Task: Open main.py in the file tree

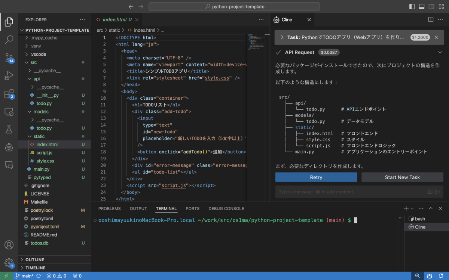Action: (54, 169)
